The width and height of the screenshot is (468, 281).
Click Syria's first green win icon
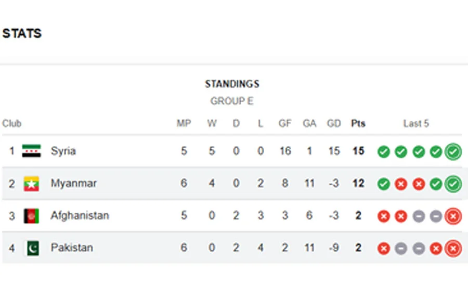pos(383,152)
